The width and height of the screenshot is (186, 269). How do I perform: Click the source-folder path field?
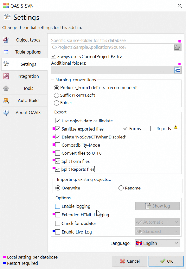click(112, 48)
